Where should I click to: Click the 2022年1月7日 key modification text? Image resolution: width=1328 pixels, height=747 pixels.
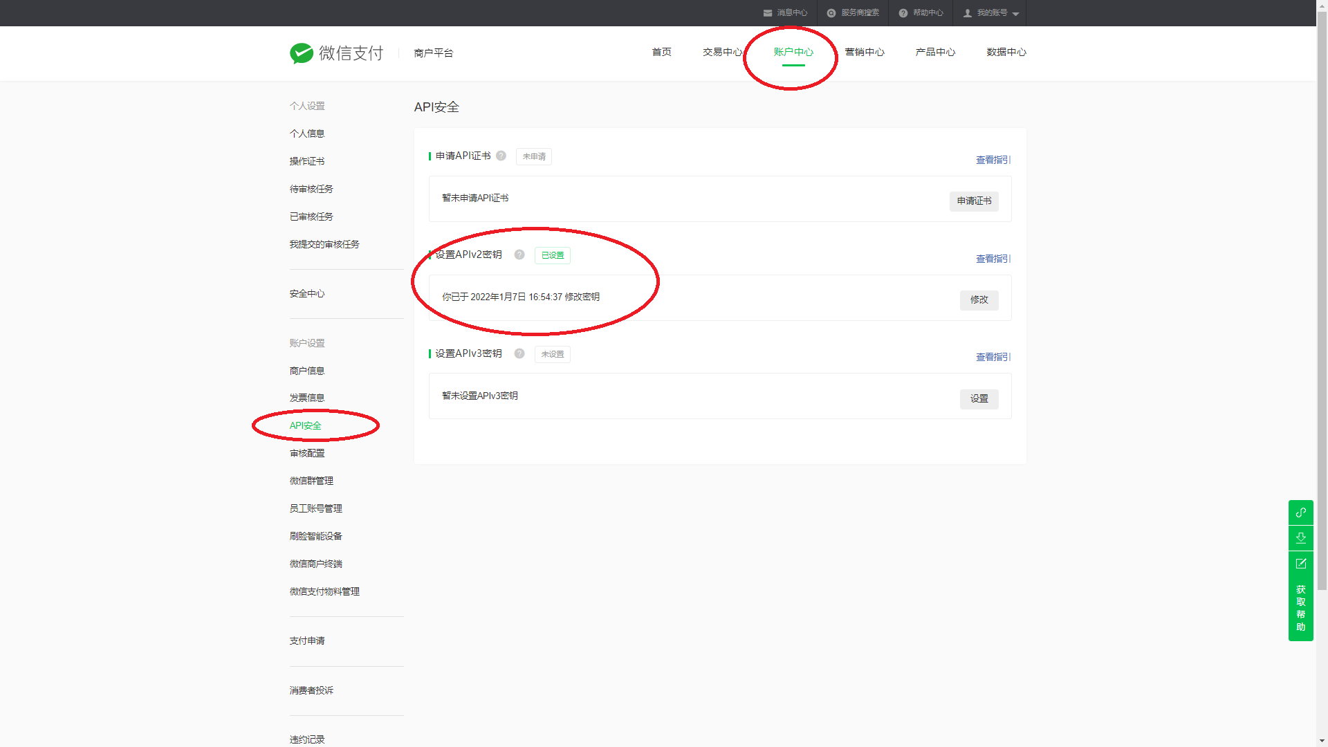tap(521, 297)
